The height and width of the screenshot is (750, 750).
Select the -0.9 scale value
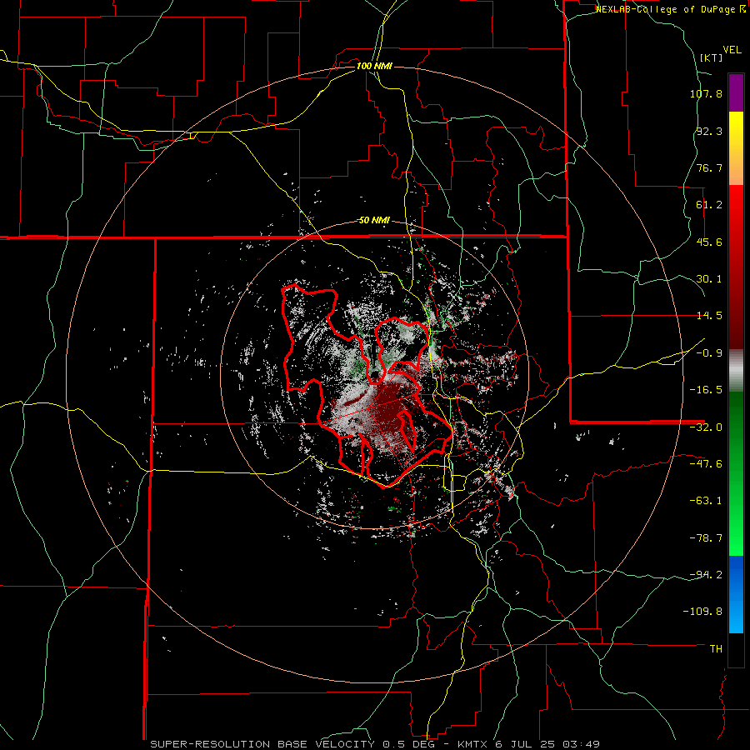[709, 353]
